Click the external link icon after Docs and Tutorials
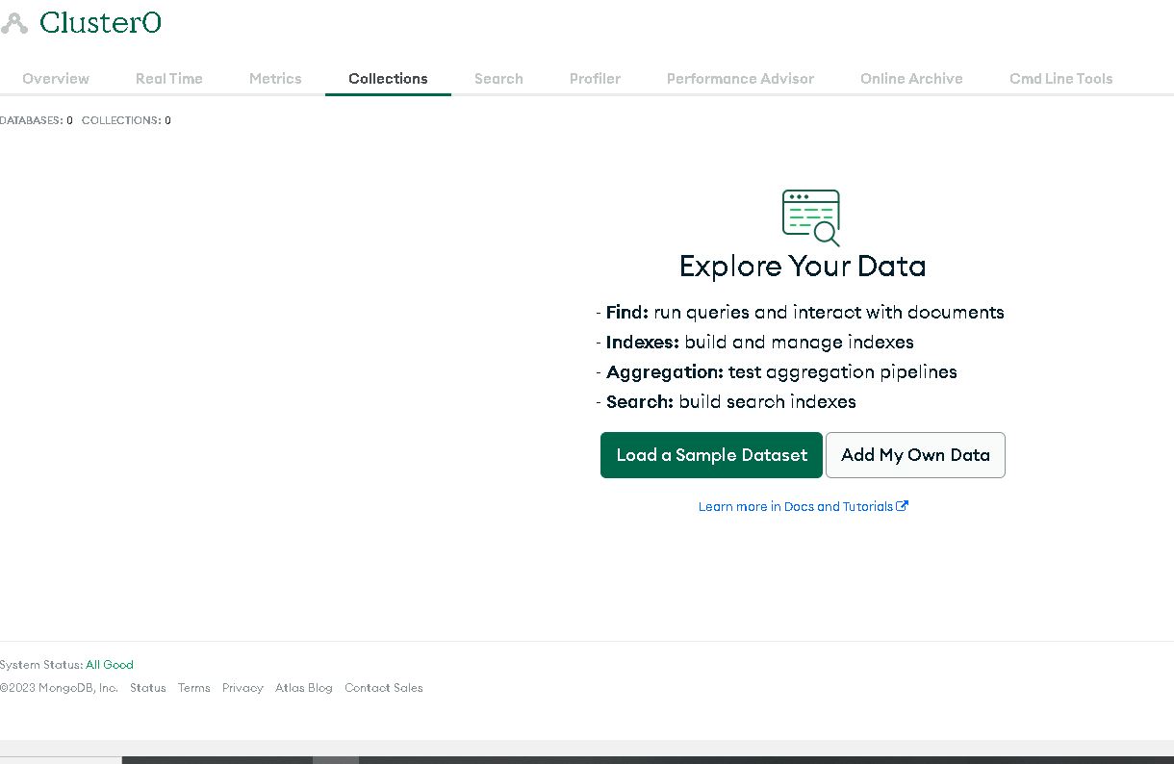Image resolution: width=1174 pixels, height=764 pixels. click(902, 506)
